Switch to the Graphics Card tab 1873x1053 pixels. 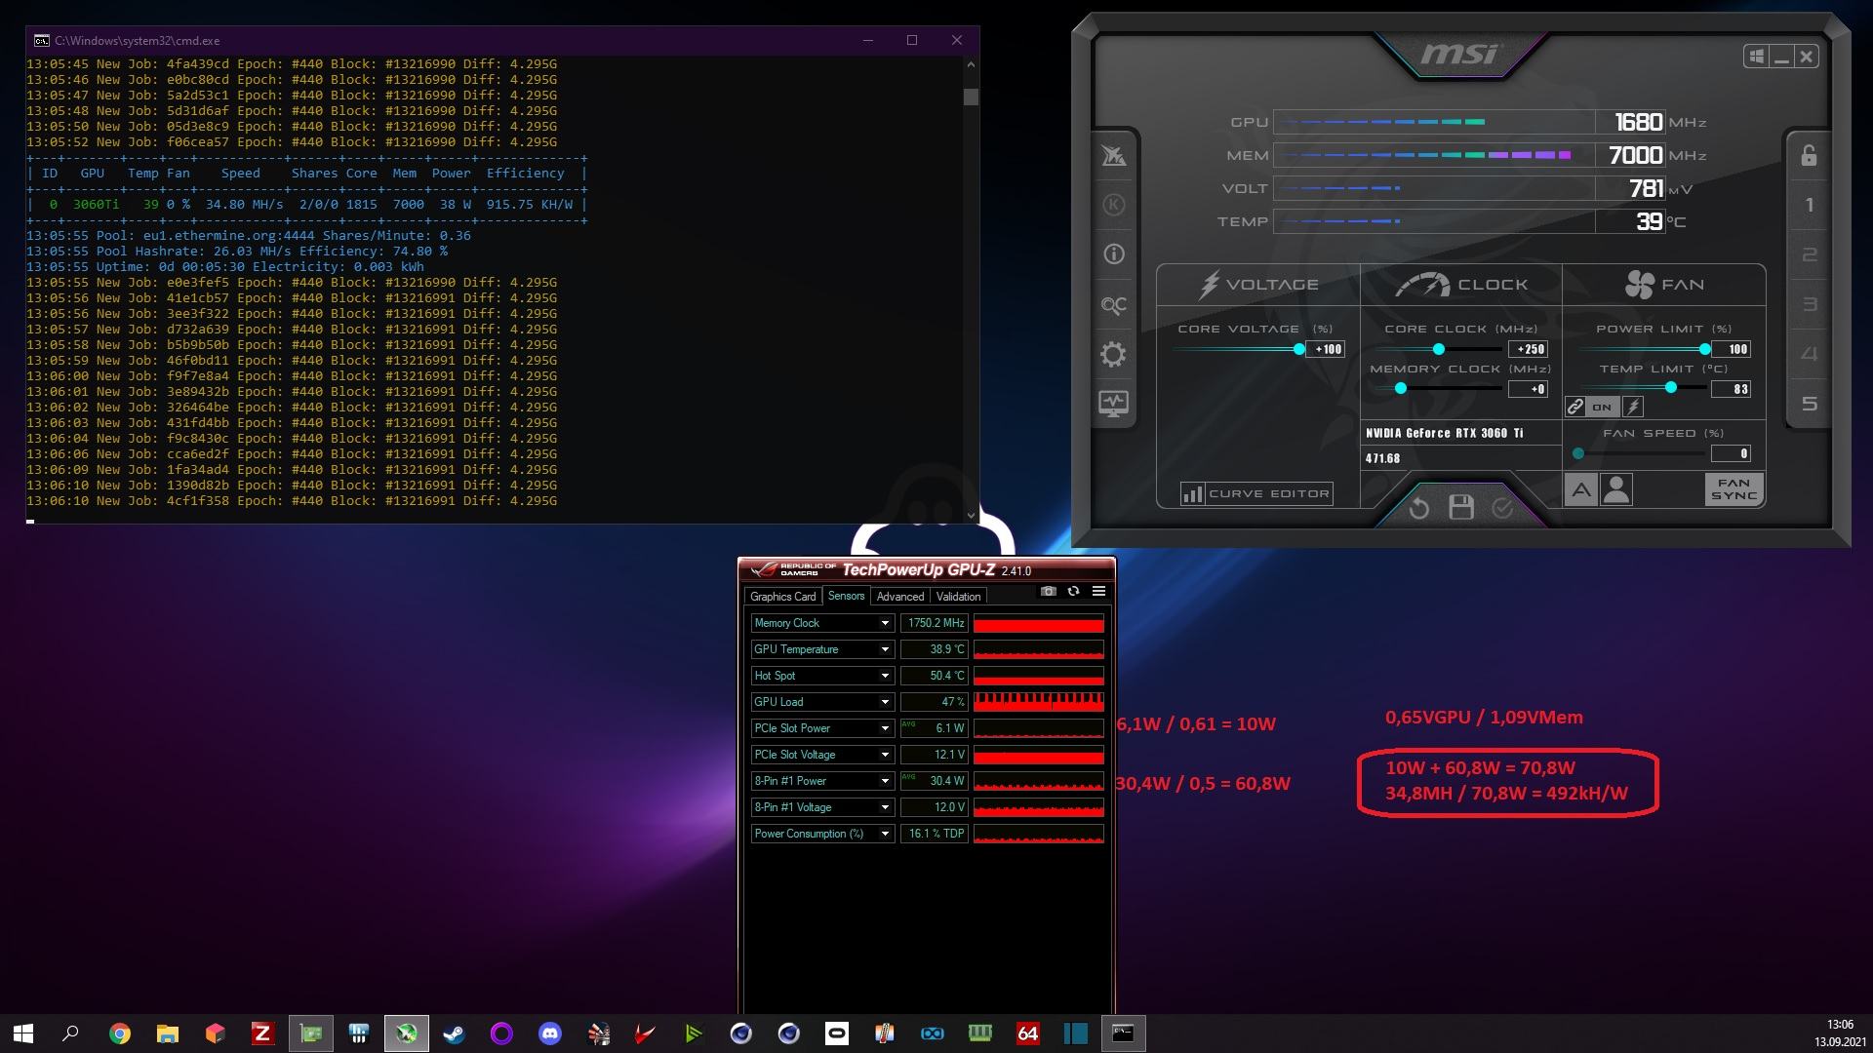pos(782,596)
